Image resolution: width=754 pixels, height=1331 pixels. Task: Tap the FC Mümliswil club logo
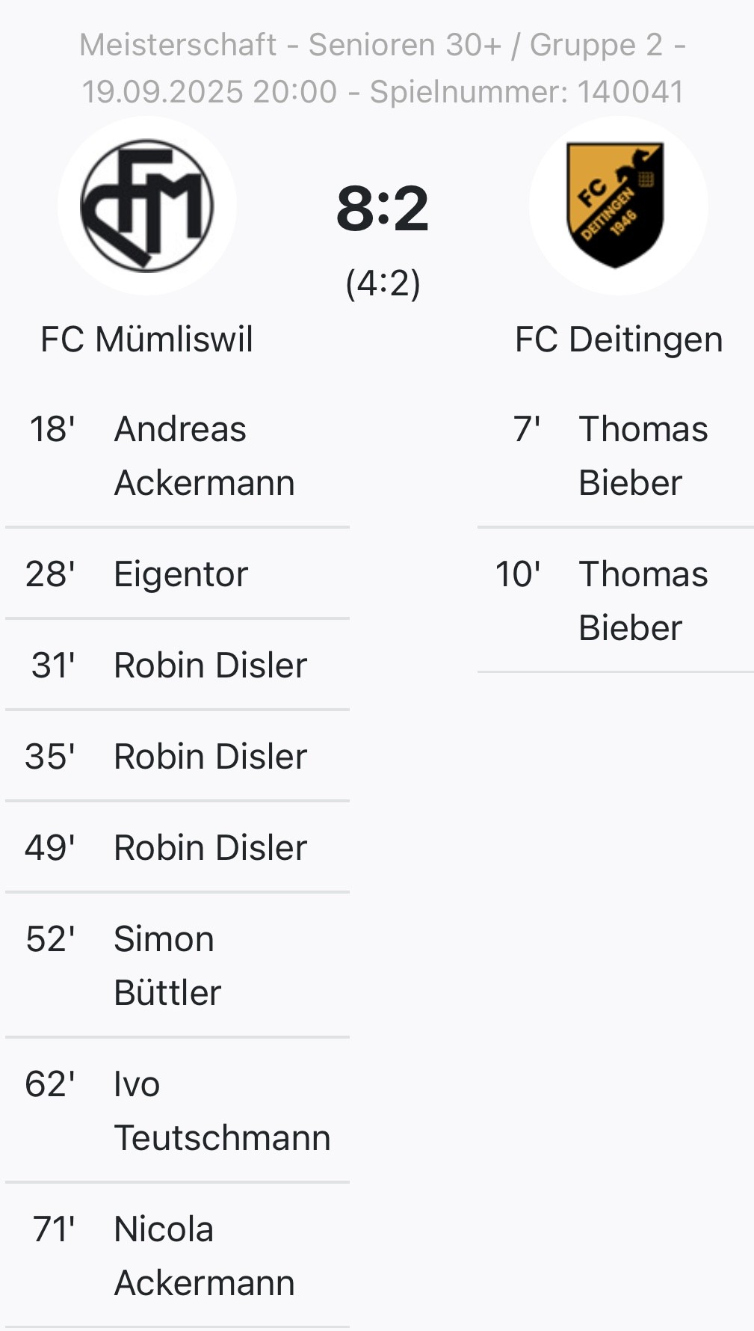[147, 206]
